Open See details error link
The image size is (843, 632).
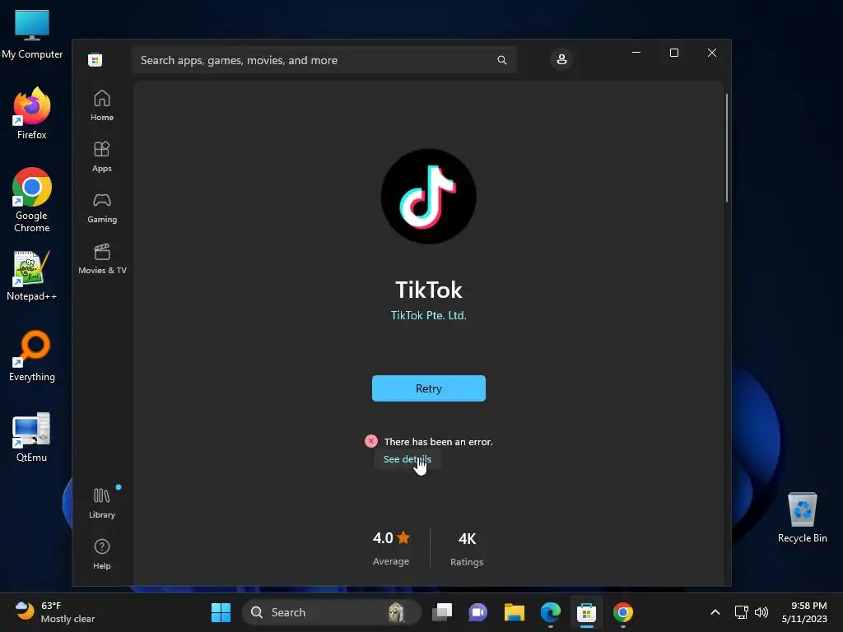click(x=407, y=459)
